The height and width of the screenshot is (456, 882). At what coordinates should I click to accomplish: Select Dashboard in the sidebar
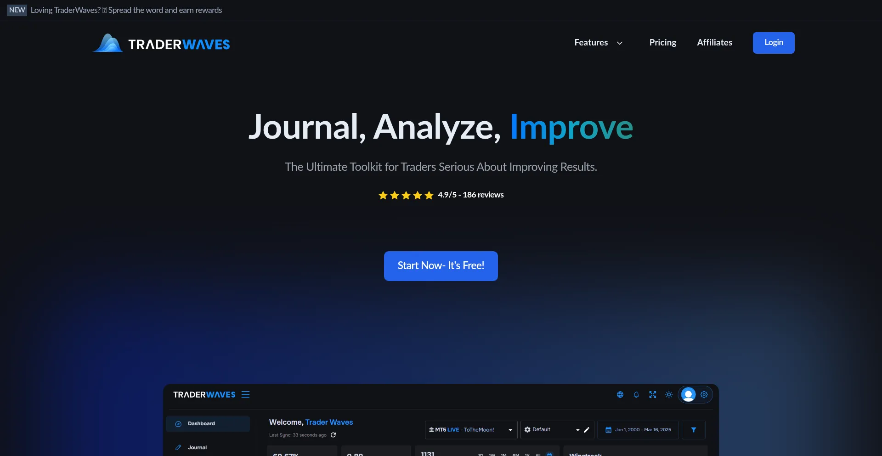[x=208, y=424]
